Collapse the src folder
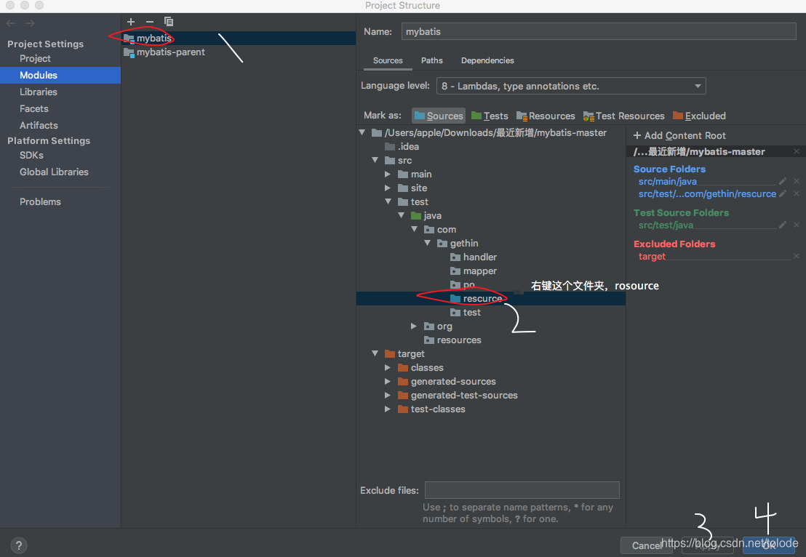The height and width of the screenshot is (557, 806). pyautogui.click(x=375, y=160)
